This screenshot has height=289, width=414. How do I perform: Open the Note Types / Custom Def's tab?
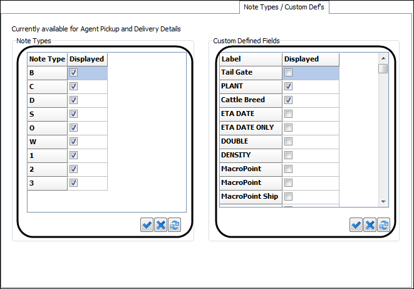click(x=284, y=7)
